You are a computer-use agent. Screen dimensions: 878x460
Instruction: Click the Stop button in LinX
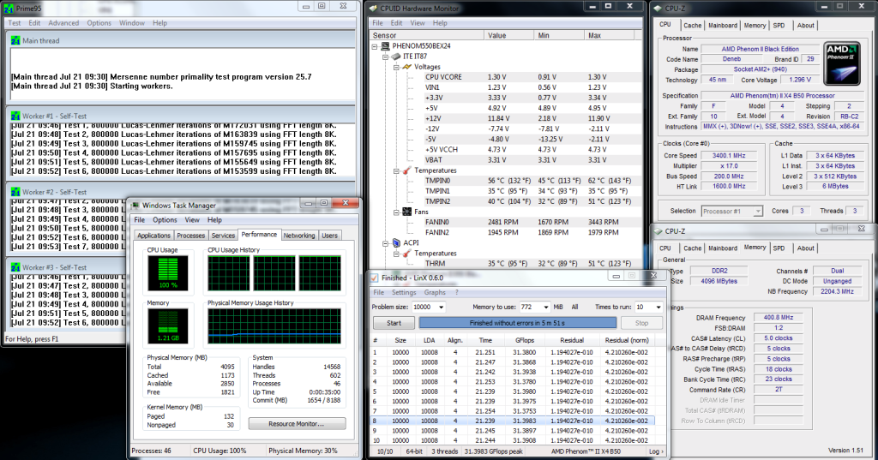(x=641, y=323)
